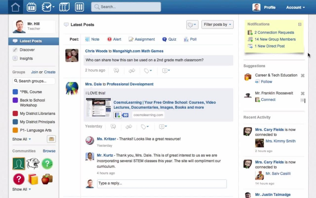
Task: Open the chalkboard silhouette community
Action: tap(19, 164)
